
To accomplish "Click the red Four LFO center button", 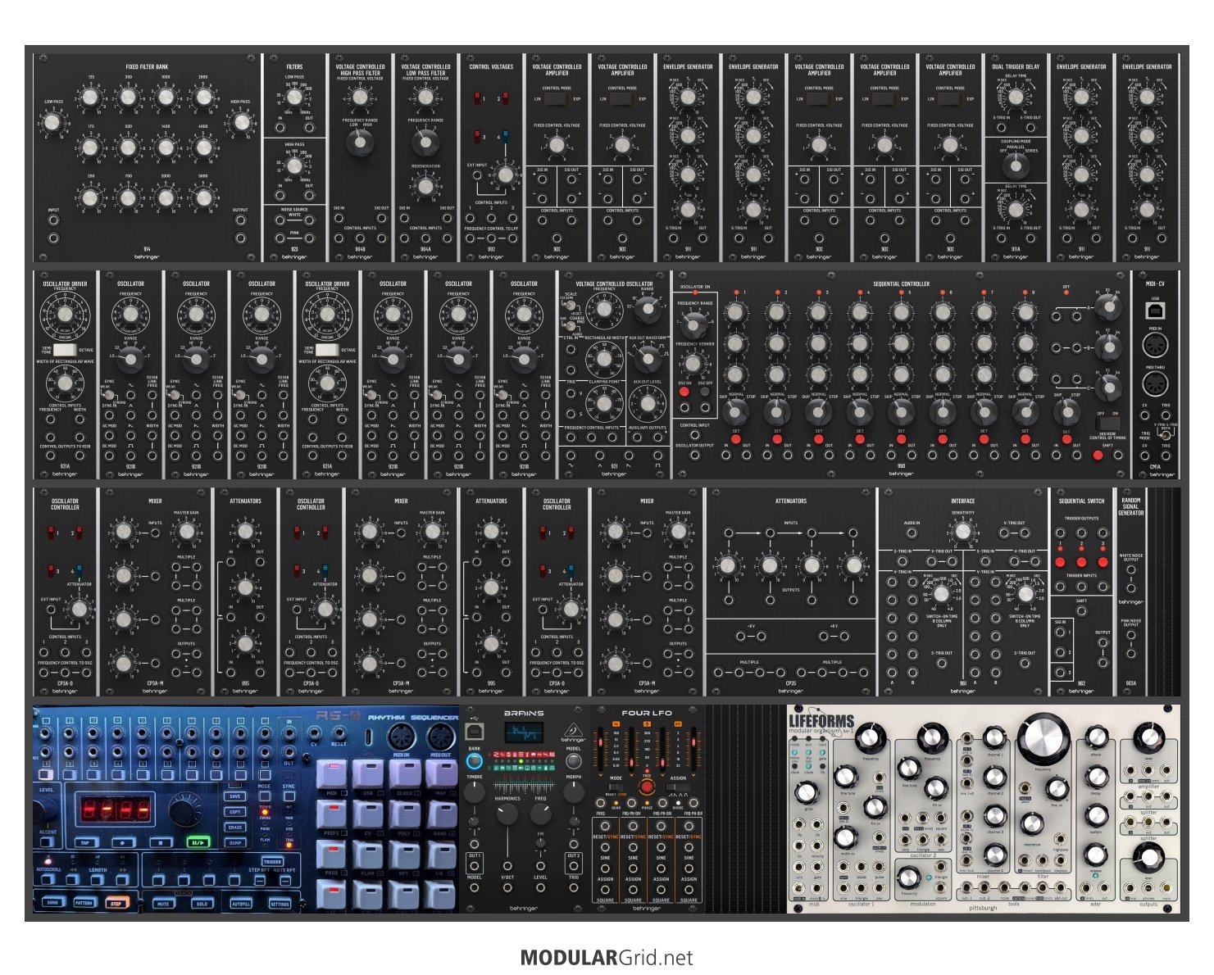I will pyautogui.click(x=646, y=787).
